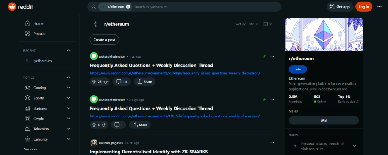The width and height of the screenshot is (388, 155).
Task: Click the Sports ball icon
Action: click(x=27, y=98)
